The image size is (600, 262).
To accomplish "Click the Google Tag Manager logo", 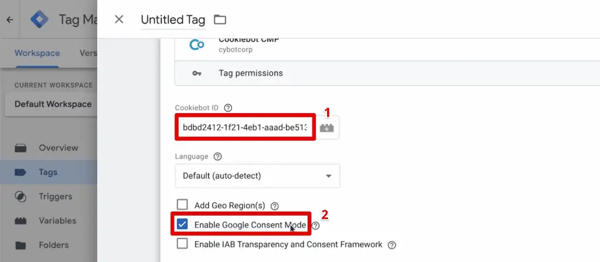I will (39, 19).
